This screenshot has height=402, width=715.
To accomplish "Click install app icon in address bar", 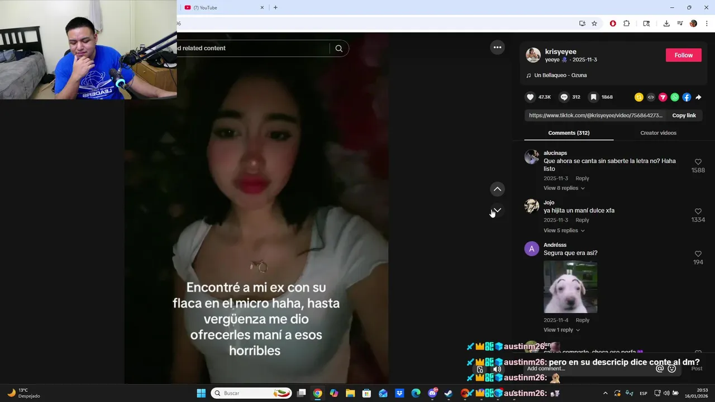I will point(582,23).
